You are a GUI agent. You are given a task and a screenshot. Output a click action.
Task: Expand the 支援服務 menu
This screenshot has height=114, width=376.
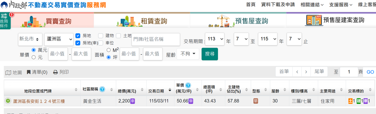point(340,5)
